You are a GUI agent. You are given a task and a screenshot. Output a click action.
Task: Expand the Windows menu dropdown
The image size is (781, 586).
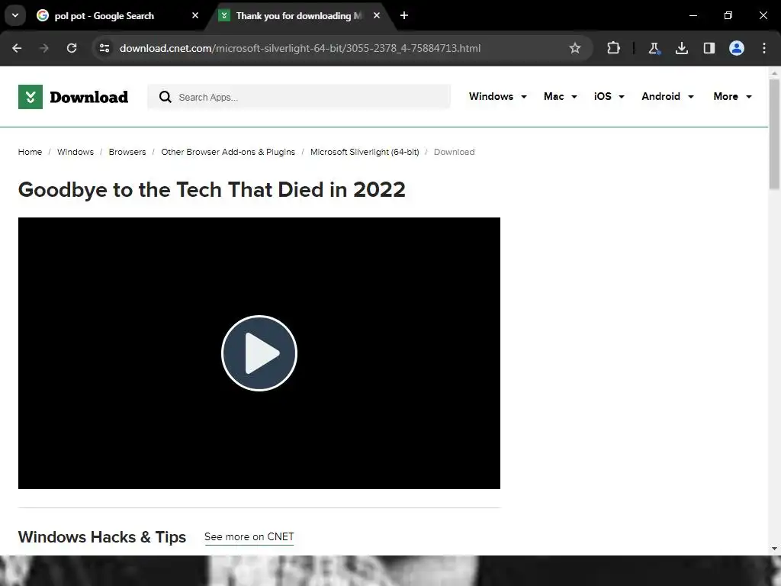coord(497,97)
